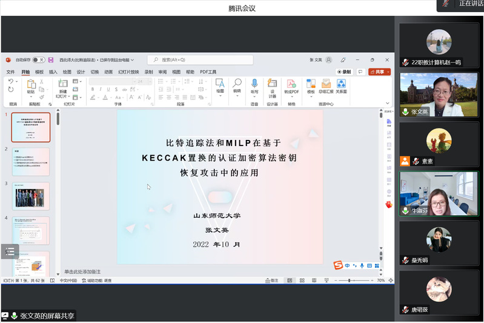Click the accessibility check status text

click(99, 281)
